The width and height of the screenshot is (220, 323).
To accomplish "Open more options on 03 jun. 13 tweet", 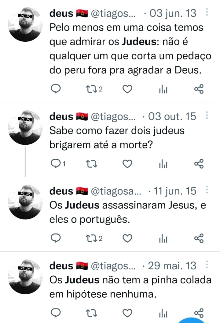I will click(x=207, y=12).
